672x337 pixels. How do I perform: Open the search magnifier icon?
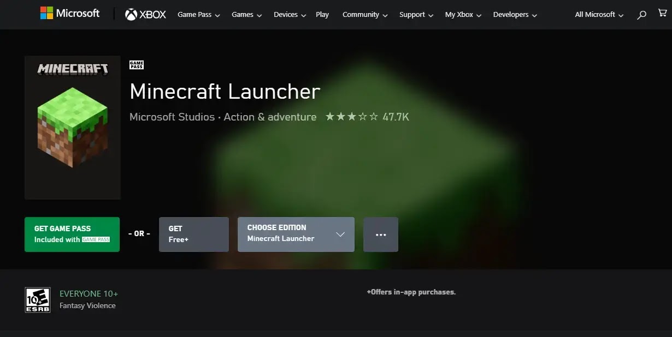tap(642, 15)
